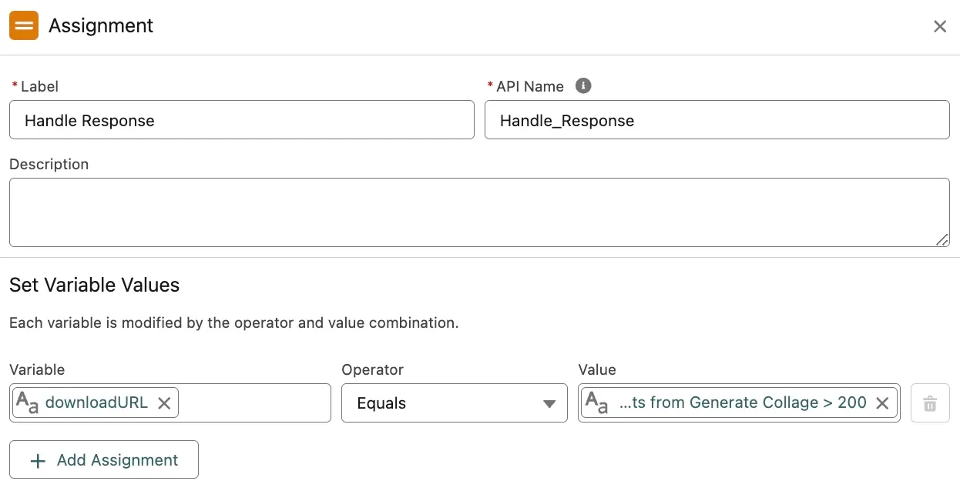The width and height of the screenshot is (960, 491).
Task: Click the trash icon to delete assignment row
Action: [x=929, y=403]
